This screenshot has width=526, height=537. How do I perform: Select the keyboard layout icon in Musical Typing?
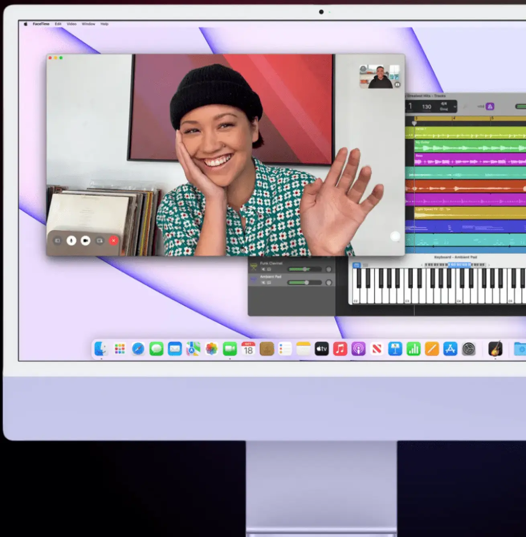tap(357, 265)
